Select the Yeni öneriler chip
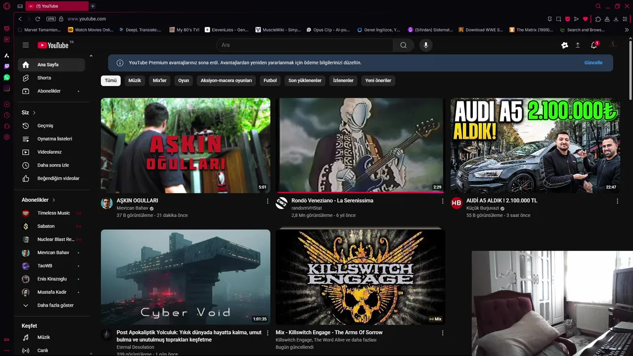The image size is (633, 356). (378, 81)
